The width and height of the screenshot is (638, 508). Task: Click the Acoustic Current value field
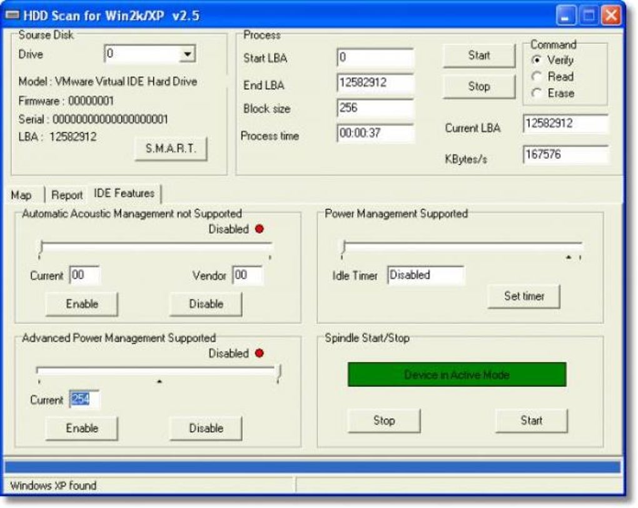84,275
